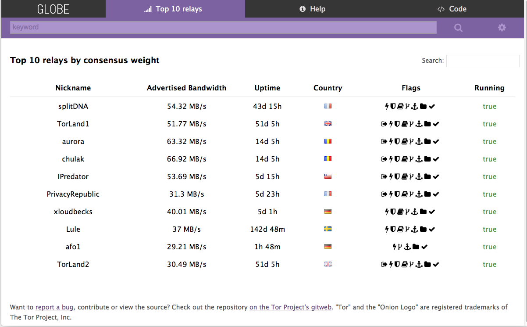Click the Exit flag arrow icon for TorLand1
This screenshot has height=327, width=527.
384,124
